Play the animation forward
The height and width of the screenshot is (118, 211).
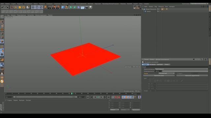pyautogui.click(x=98, y=97)
